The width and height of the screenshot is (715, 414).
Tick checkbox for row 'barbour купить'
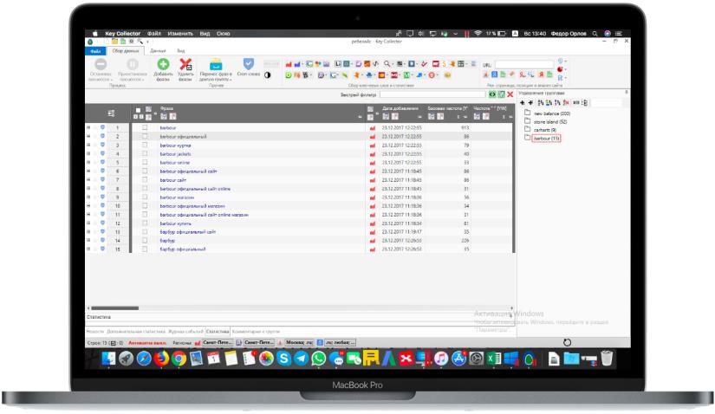coord(145,223)
